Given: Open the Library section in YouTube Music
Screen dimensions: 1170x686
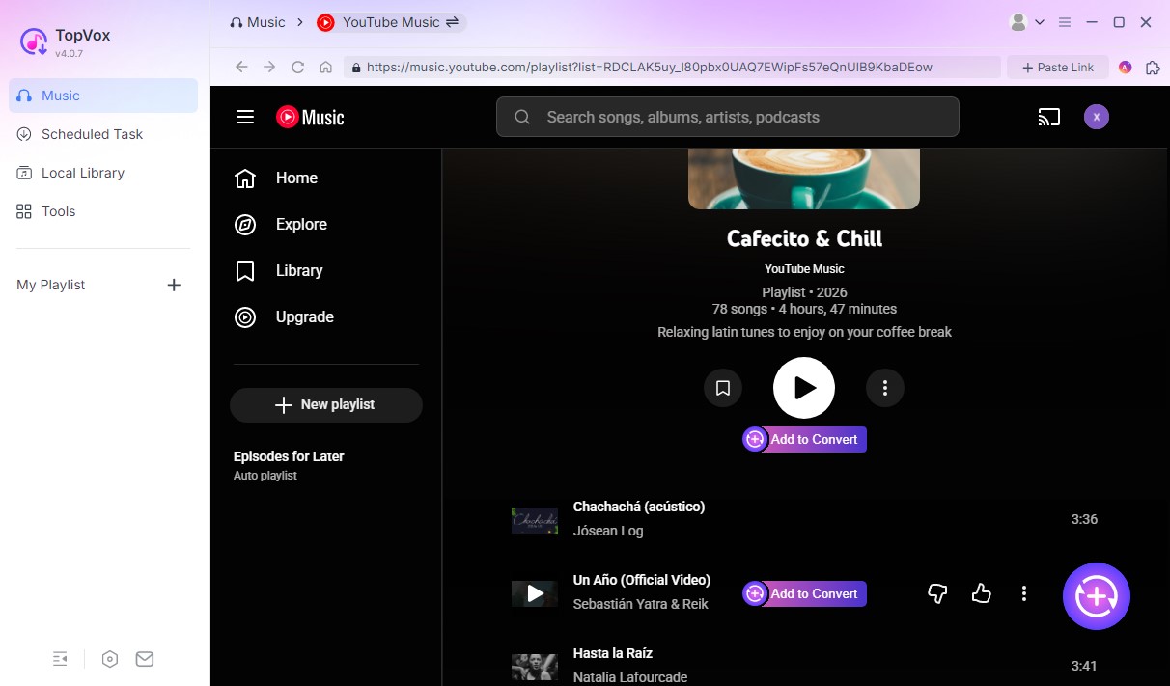Looking at the screenshot, I should click(299, 270).
